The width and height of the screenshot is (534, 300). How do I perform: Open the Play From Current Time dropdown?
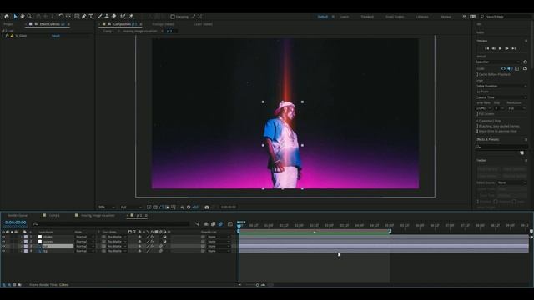pyautogui.click(x=501, y=97)
